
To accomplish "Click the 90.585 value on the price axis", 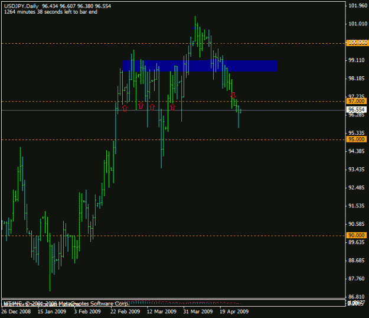I will click(x=356, y=224).
